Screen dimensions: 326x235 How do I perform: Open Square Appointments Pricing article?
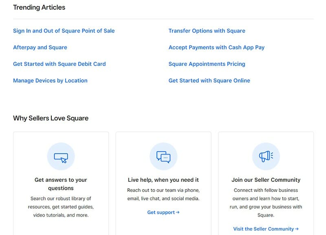pos(206,64)
